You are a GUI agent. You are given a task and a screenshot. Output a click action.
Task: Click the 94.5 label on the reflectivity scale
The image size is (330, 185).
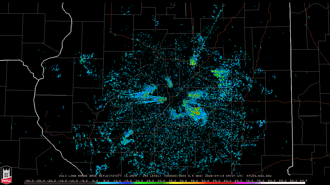pyautogui.click(x=303, y=181)
